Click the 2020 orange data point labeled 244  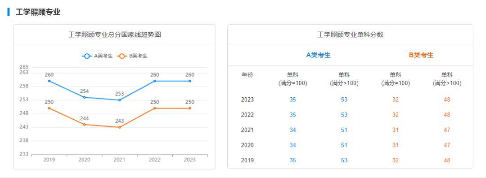[x=84, y=125]
